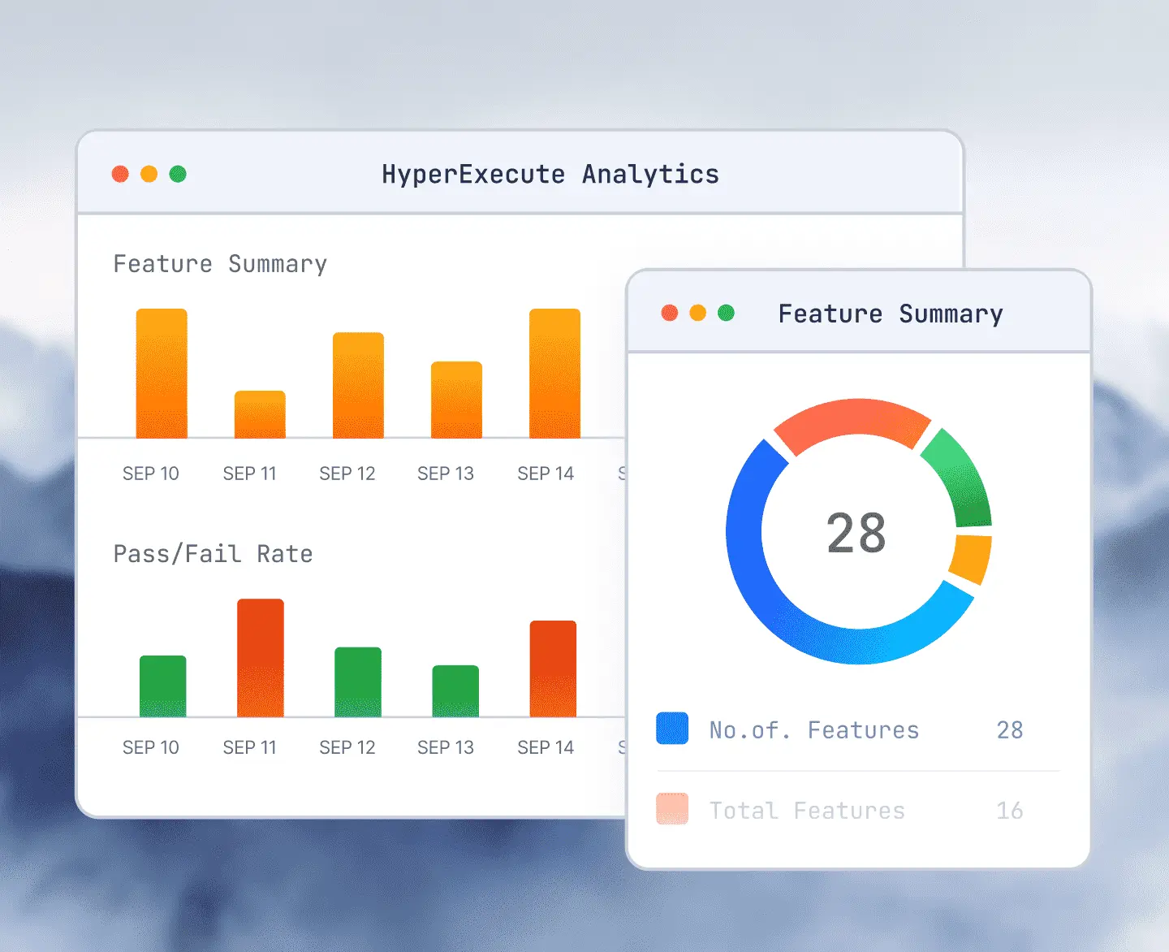
Task: Minimize HyperExecute Analytics window using yellow dot
Action: click(x=149, y=174)
